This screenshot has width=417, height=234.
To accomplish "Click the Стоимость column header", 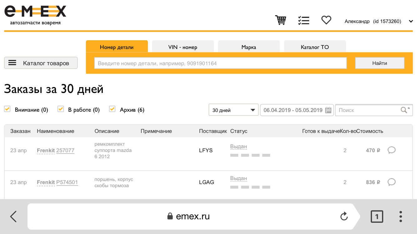I will (x=370, y=131).
